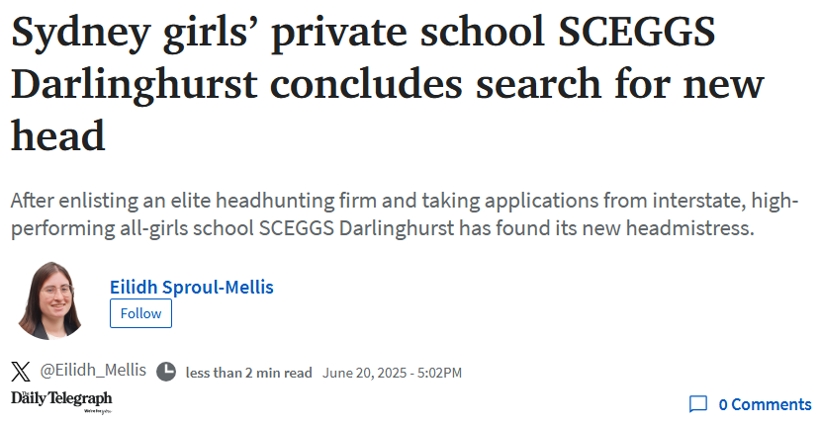Image resolution: width=820 pixels, height=425 pixels.
Task: Click the word headmistress in the summary
Action: [x=689, y=228]
